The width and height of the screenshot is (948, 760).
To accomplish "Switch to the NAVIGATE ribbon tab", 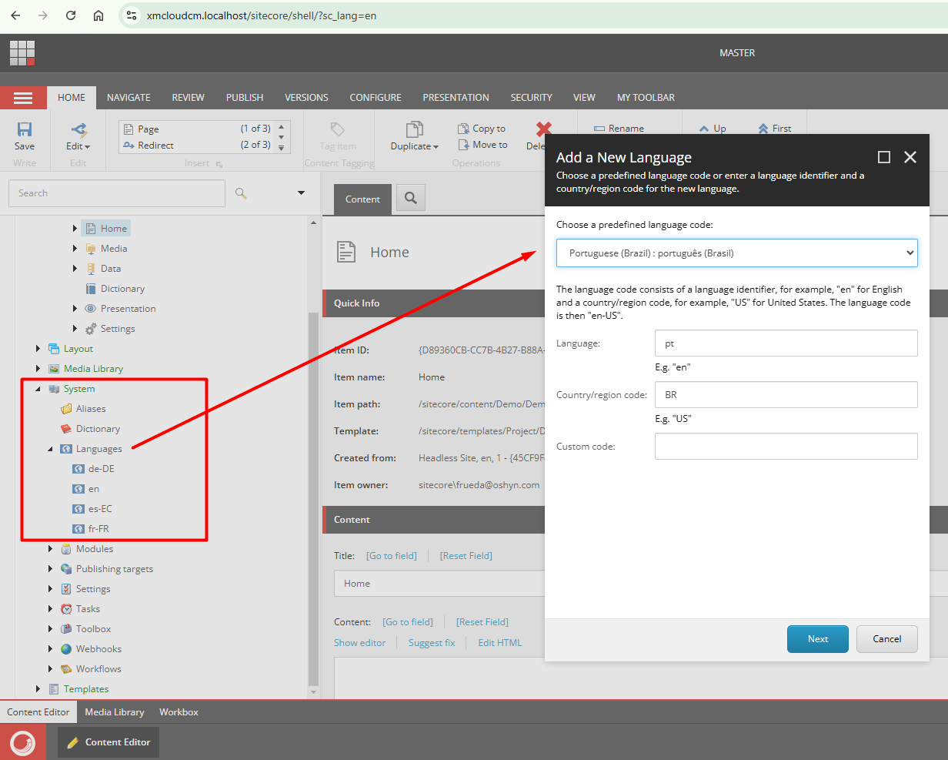I will 129,98.
